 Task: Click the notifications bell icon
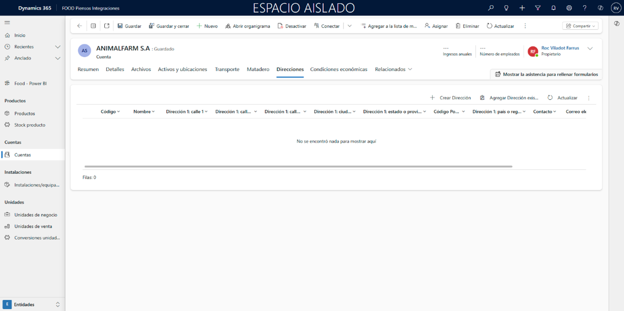[553, 8]
